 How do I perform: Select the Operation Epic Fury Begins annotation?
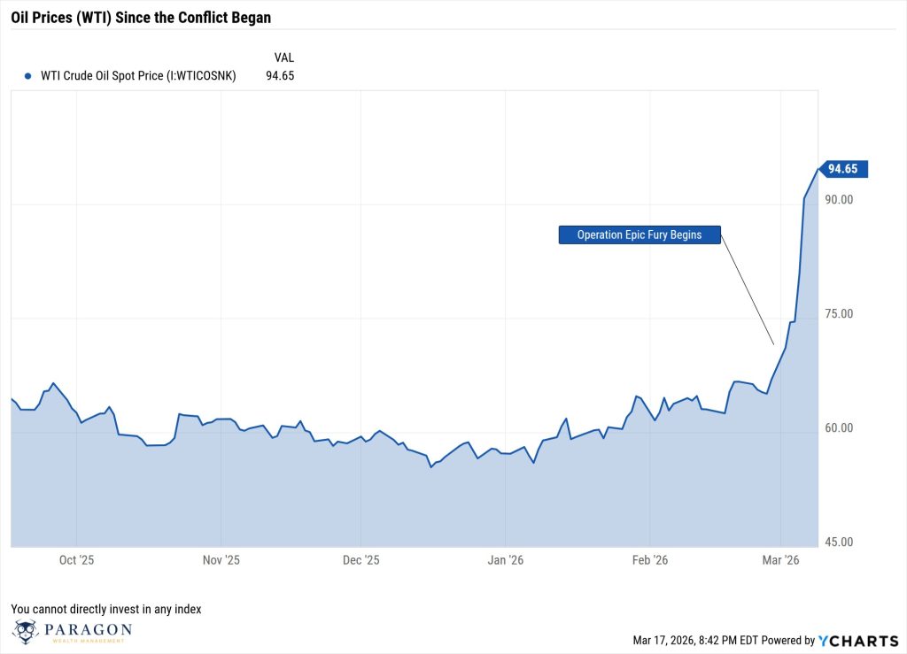pos(639,235)
